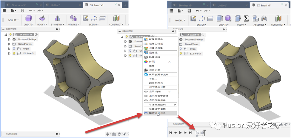Click Create Sketch icon in MODEL toolbar

pyautogui.click(x=193, y=18)
